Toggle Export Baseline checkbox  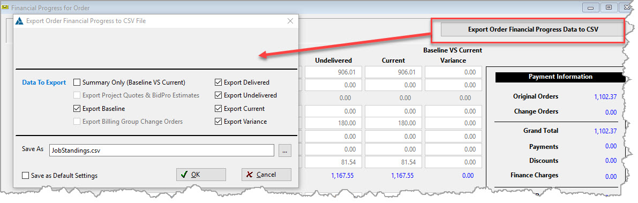point(77,109)
